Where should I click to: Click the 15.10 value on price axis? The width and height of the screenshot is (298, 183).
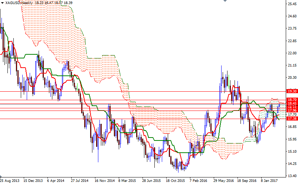pos(292,152)
